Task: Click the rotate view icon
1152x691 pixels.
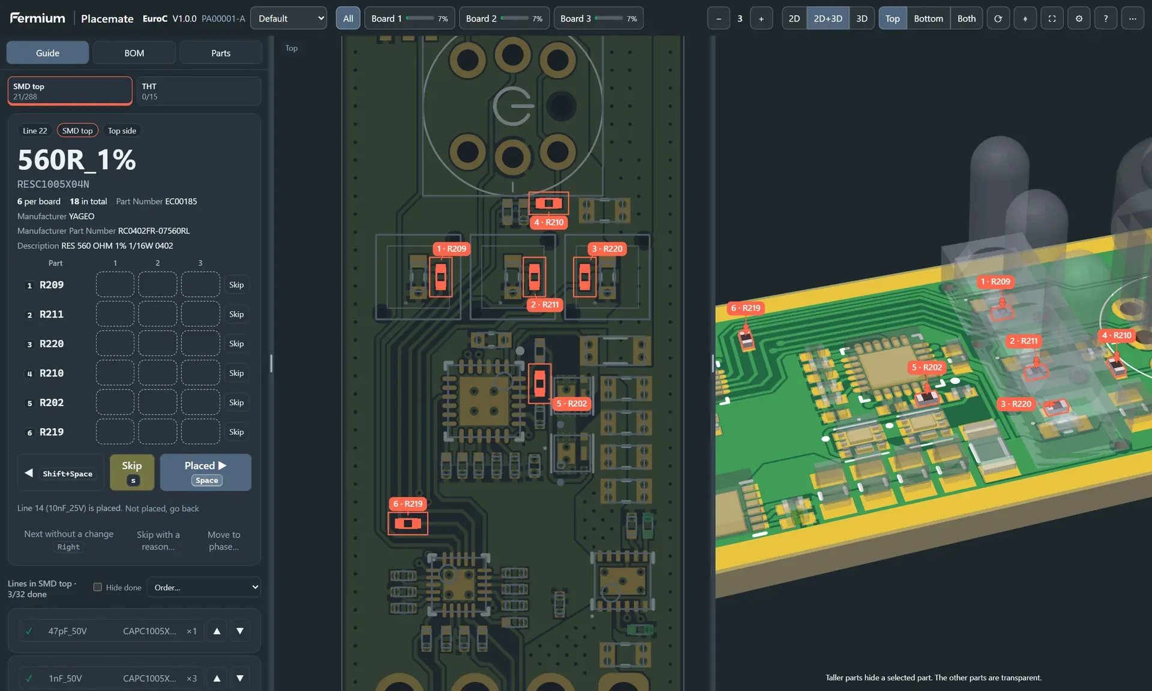Action: pyautogui.click(x=998, y=19)
